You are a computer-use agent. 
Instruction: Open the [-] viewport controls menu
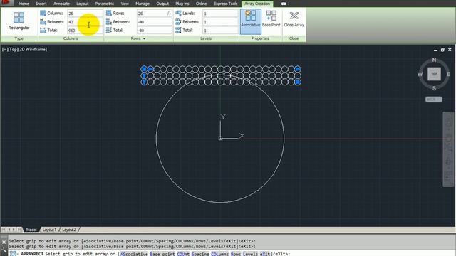[4, 50]
